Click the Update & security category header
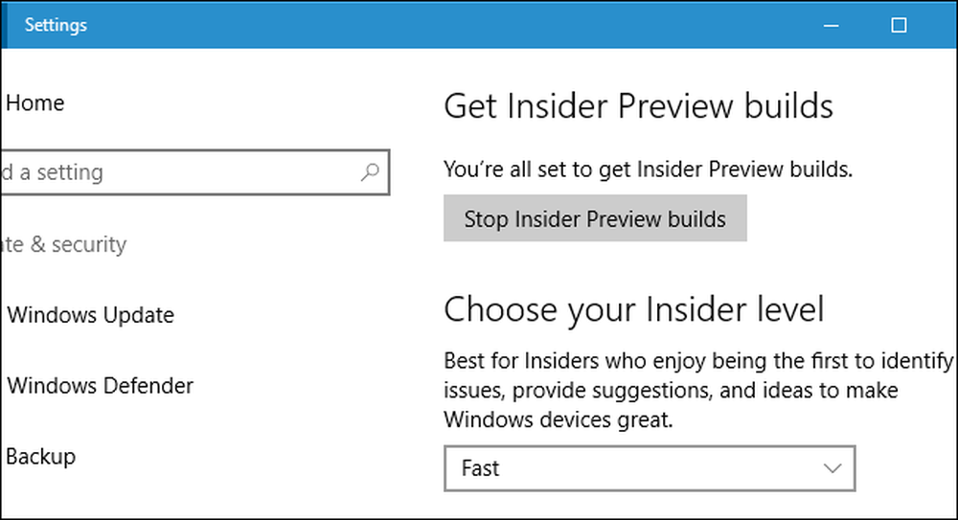The image size is (958, 520). [63, 244]
